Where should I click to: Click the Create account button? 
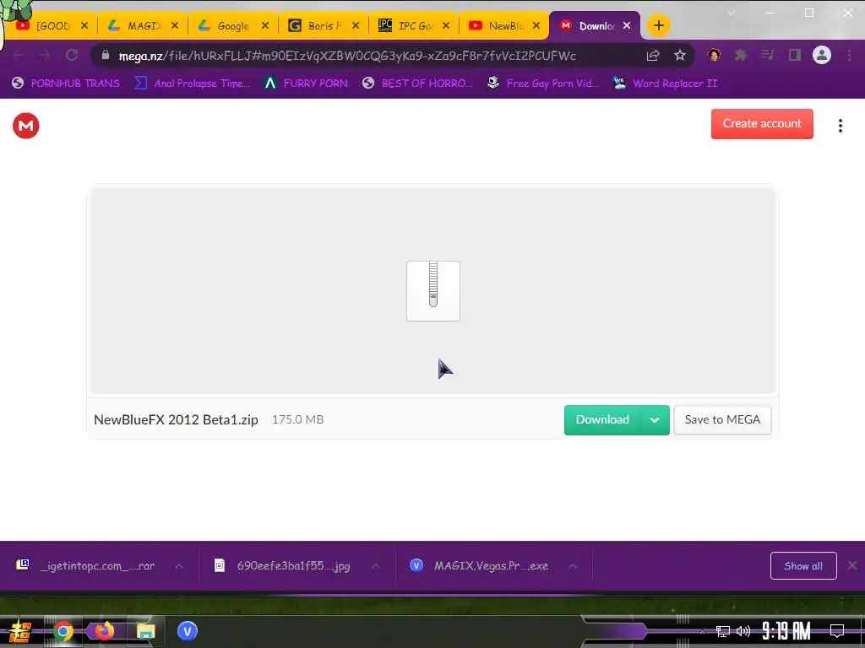762,124
